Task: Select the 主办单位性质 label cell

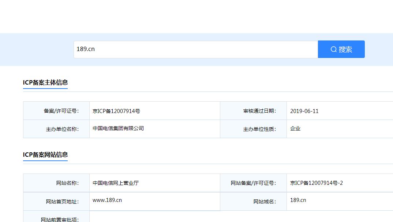Action: pyautogui.click(x=253, y=129)
